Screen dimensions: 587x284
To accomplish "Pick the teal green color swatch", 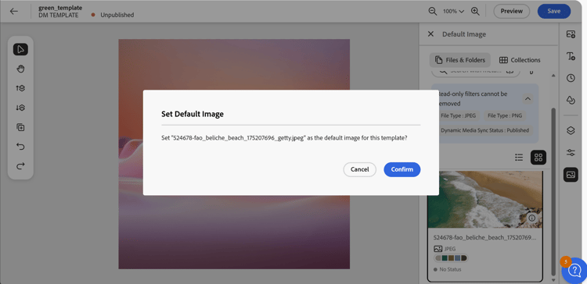I will 445,258.
